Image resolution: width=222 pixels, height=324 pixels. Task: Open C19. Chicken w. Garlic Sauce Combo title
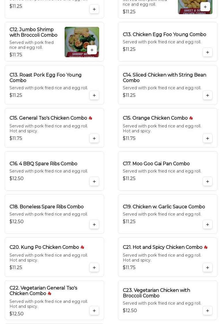pyautogui.click(x=164, y=206)
